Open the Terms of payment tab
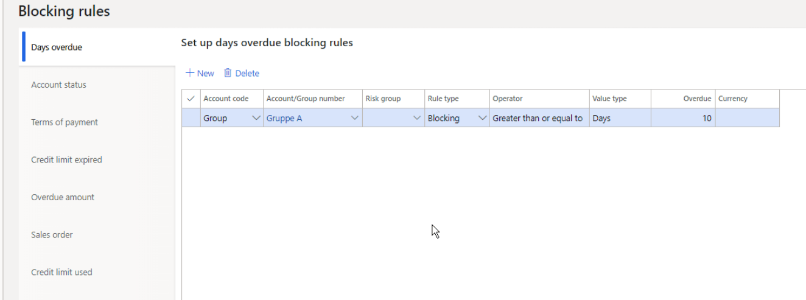This screenshot has width=806, height=300. [65, 122]
